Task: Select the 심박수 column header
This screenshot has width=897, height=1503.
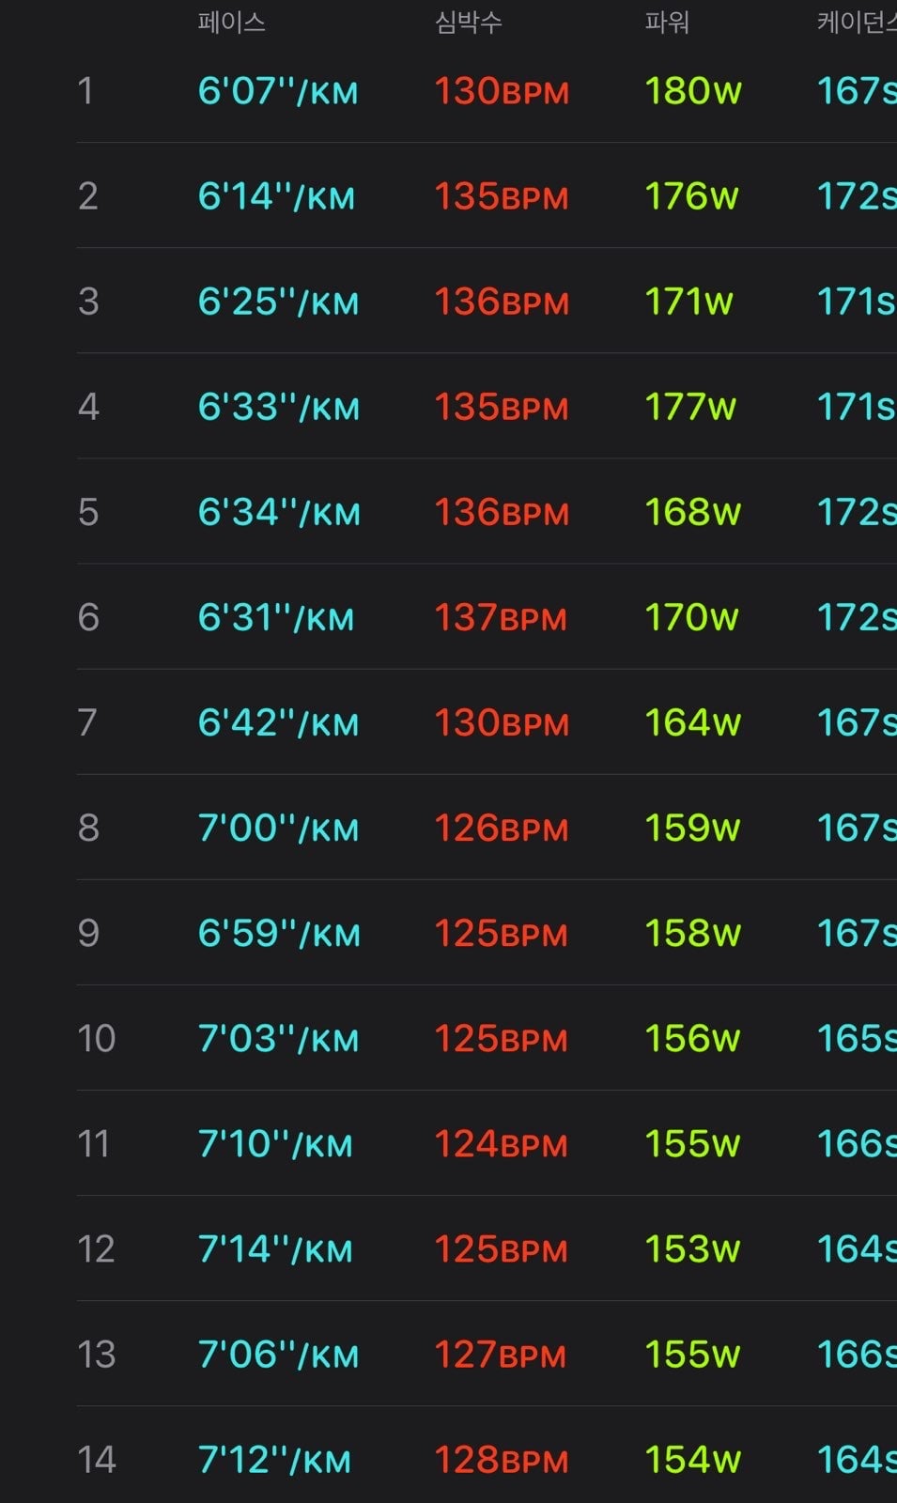Action: (468, 22)
